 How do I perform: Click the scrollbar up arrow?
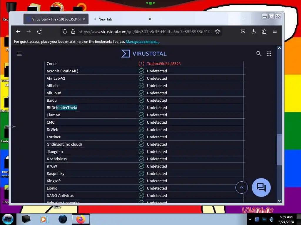pos(279,48)
